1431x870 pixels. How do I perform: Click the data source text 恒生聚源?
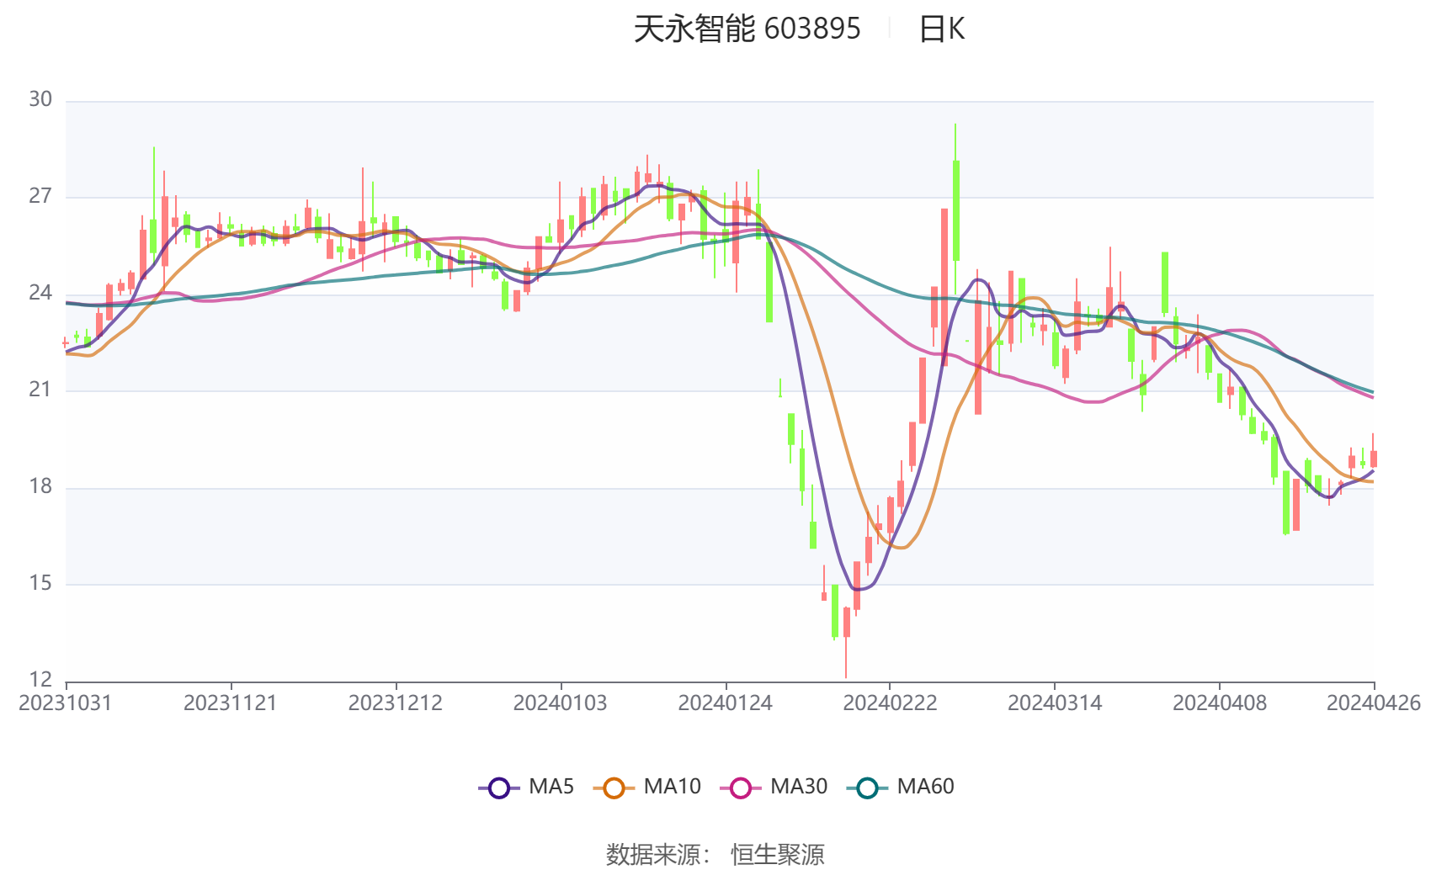(778, 855)
